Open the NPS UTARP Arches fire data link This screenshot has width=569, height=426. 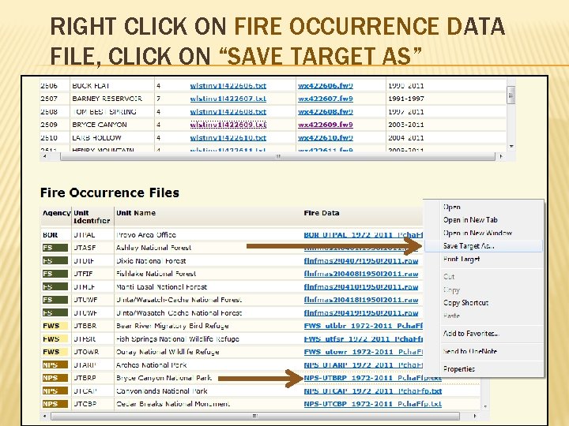pos(364,364)
